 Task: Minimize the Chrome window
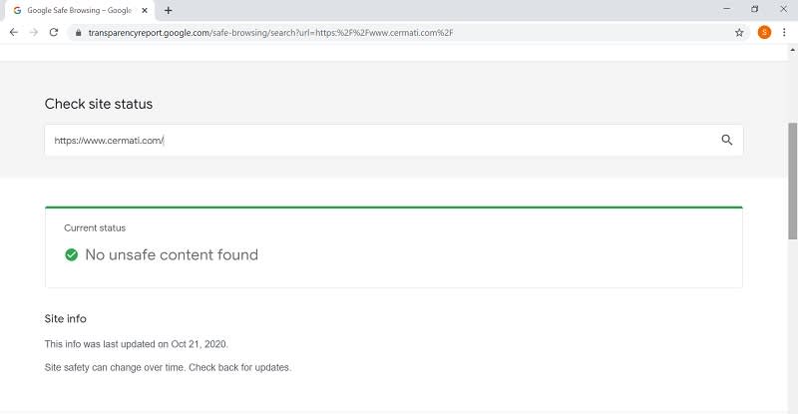(x=727, y=9)
